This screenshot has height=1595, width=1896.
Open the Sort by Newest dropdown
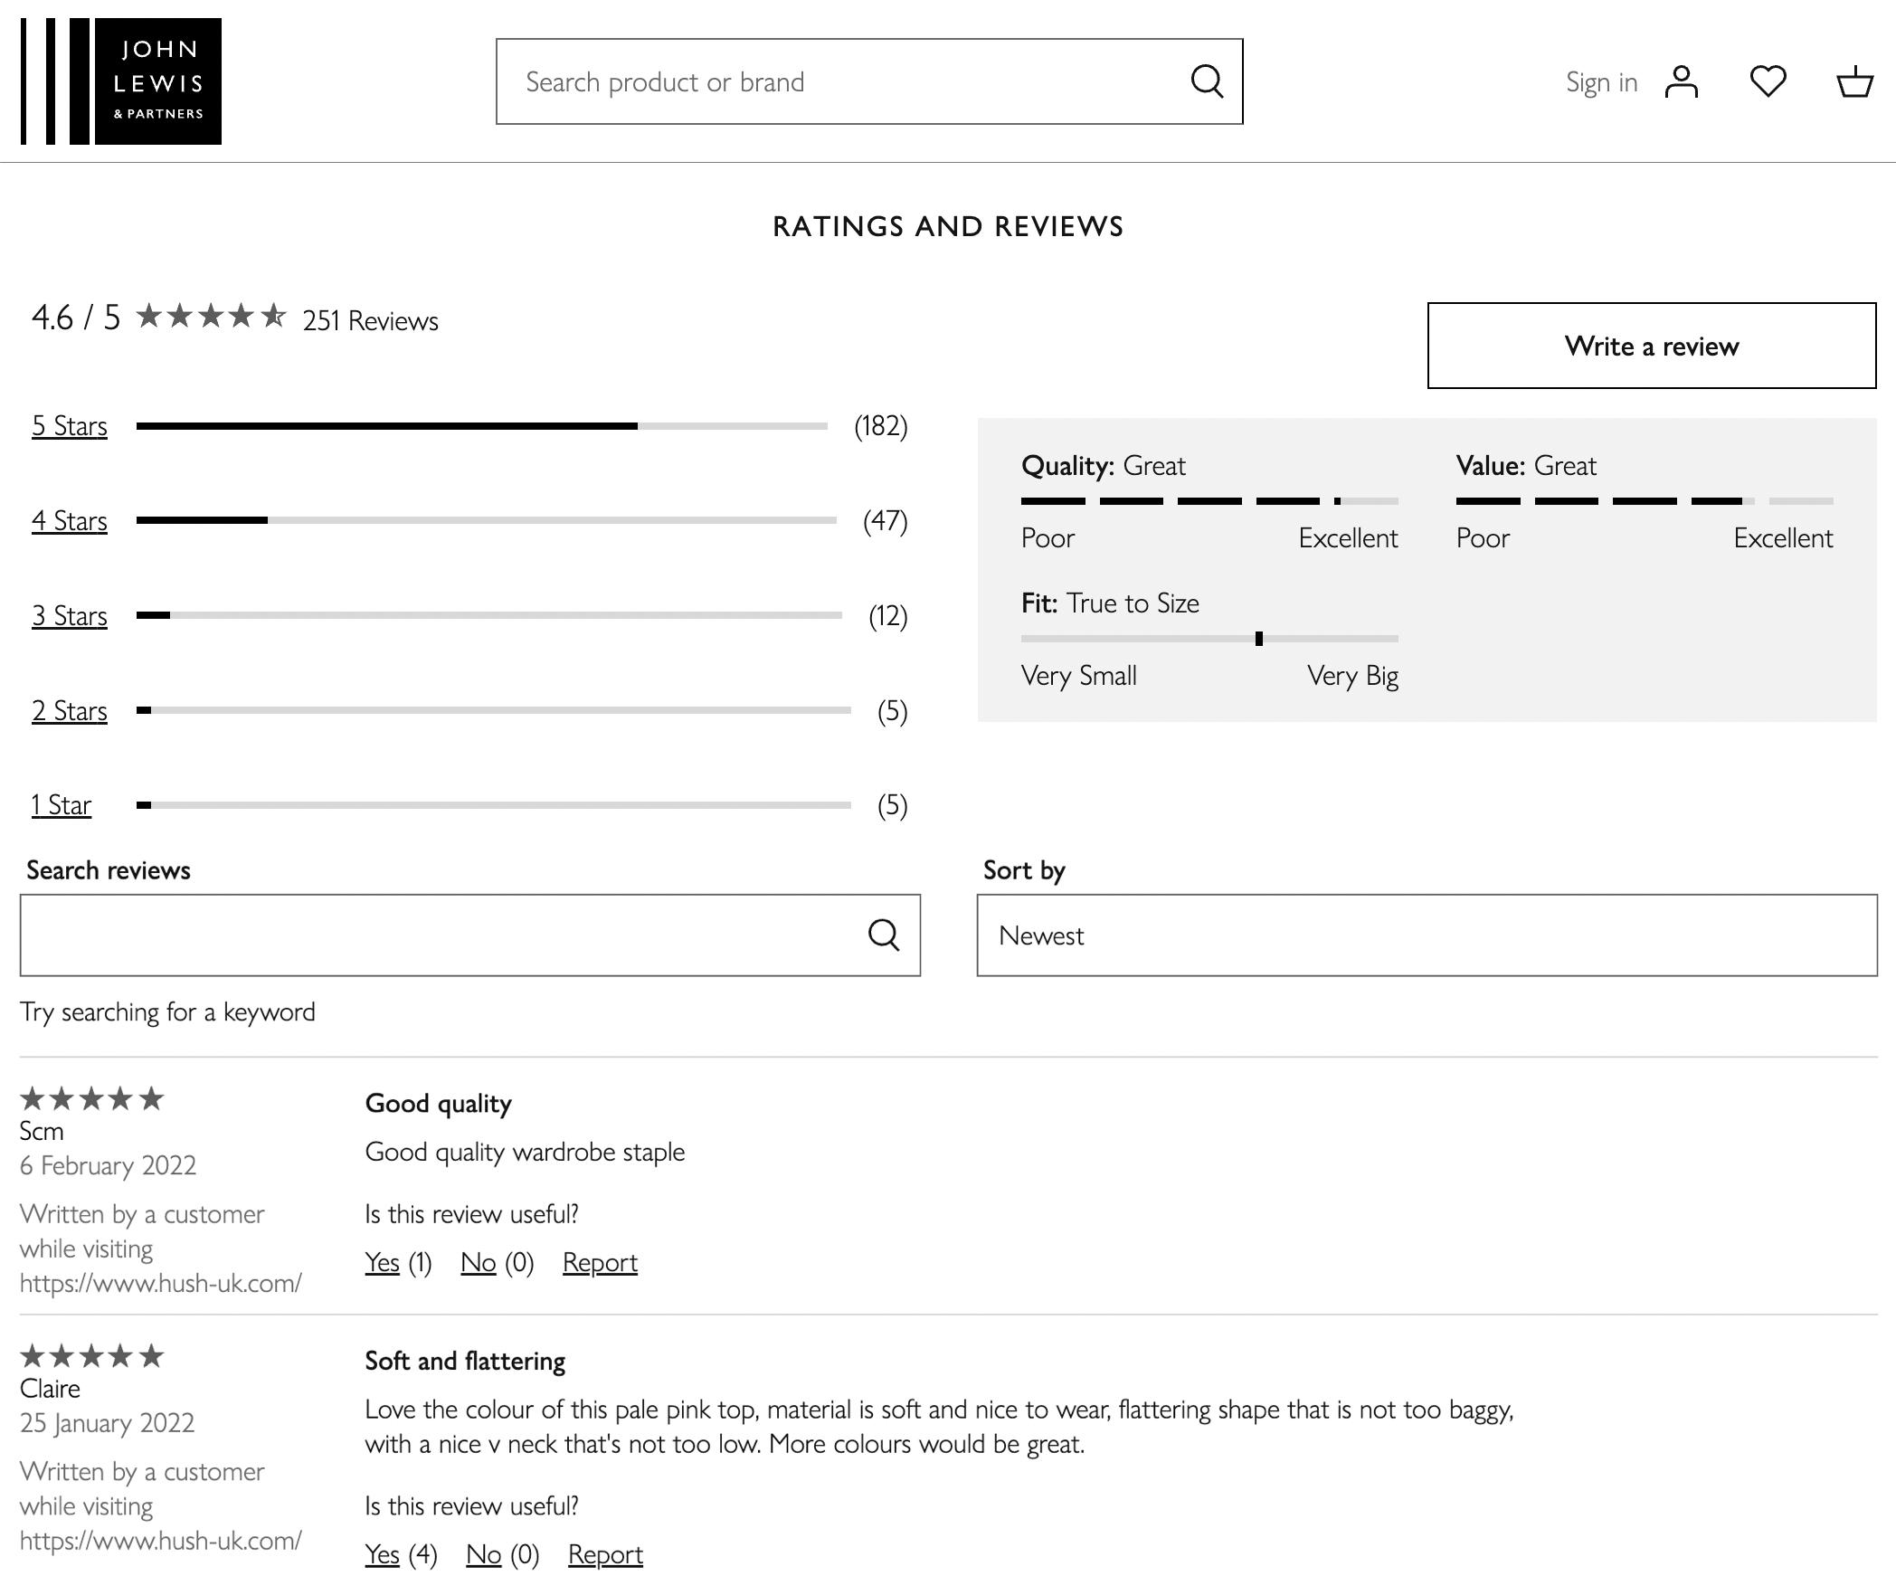[1427, 935]
